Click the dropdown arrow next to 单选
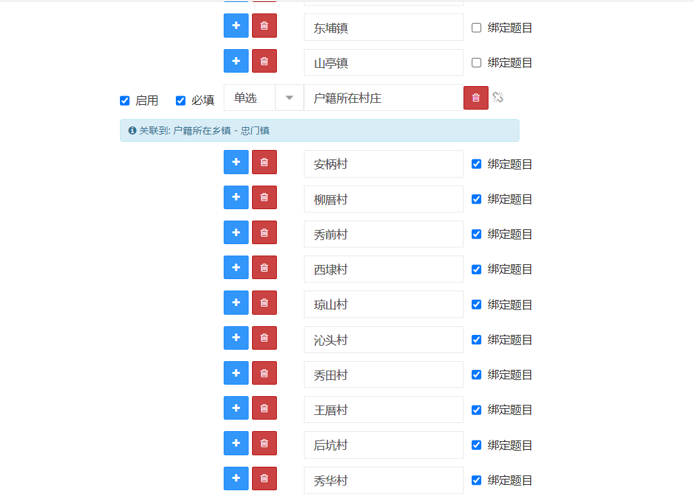 click(x=289, y=98)
